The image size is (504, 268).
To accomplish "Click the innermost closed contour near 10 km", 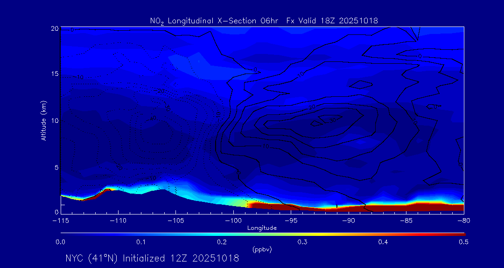I will (x=317, y=123).
